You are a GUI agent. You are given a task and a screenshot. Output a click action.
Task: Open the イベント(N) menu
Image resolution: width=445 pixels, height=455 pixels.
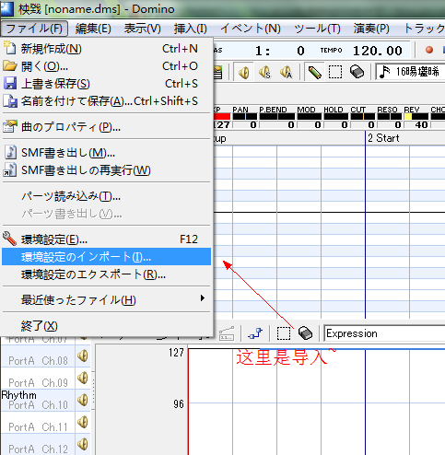[x=251, y=29]
